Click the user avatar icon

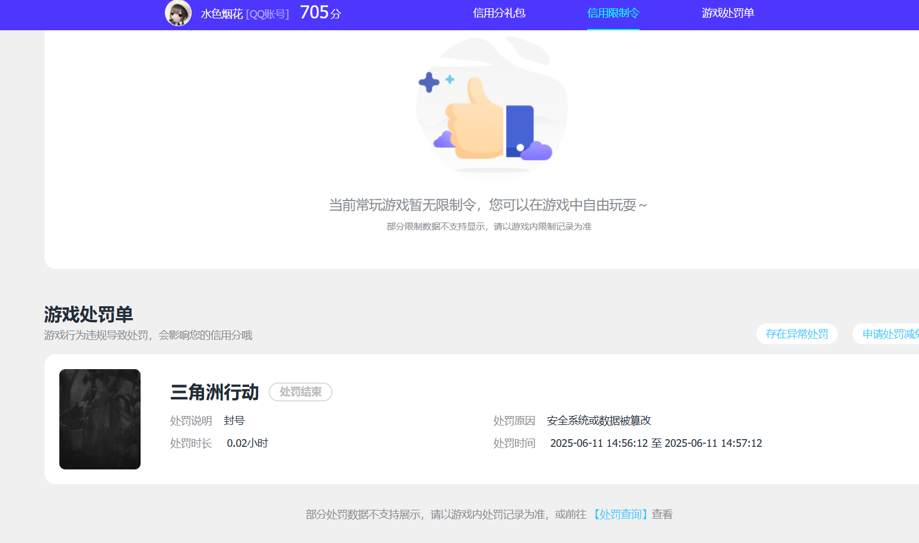(x=178, y=13)
